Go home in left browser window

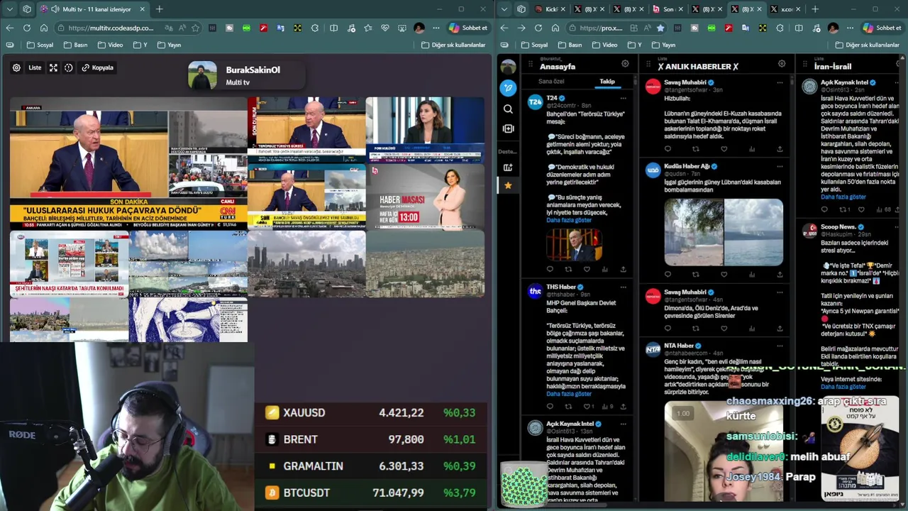click(43, 28)
